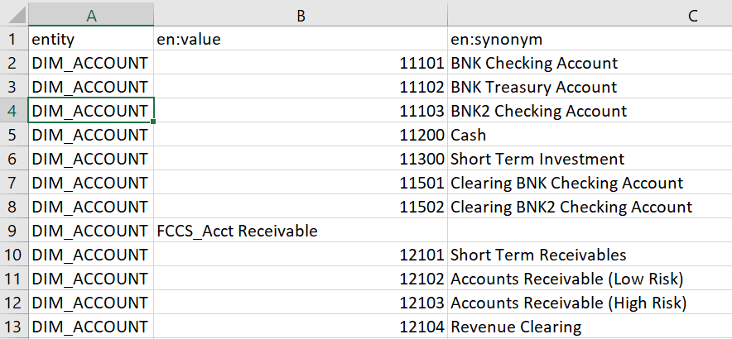Select the 'BNK Treasury Account' cell
This screenshot has width=732, height=339.
(x=588, y=87)
